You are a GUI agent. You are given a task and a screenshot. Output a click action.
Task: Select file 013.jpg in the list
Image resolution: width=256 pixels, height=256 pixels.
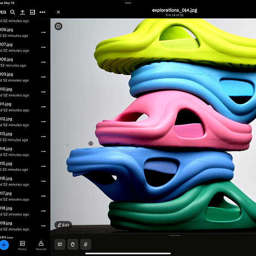(x=25, y=137)
